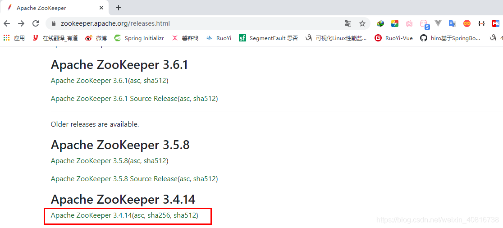Image resolution: width=503 pixels, height=228 pixels.
Task: Download Apache ZooKeeper 3.5.8 binary link
Action: pyautogui.click(x=89, y=161)
